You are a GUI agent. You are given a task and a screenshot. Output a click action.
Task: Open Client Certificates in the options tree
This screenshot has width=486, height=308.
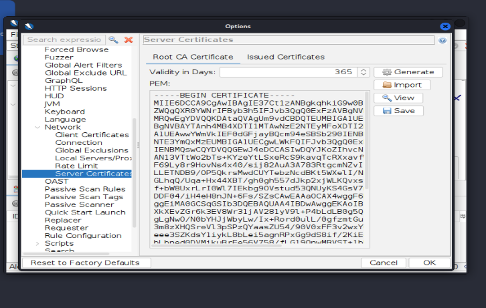[x=92, y=135]
